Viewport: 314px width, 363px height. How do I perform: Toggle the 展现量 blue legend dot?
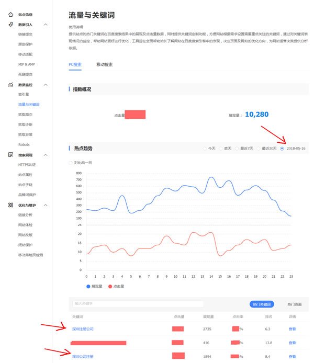pos(88,287)
